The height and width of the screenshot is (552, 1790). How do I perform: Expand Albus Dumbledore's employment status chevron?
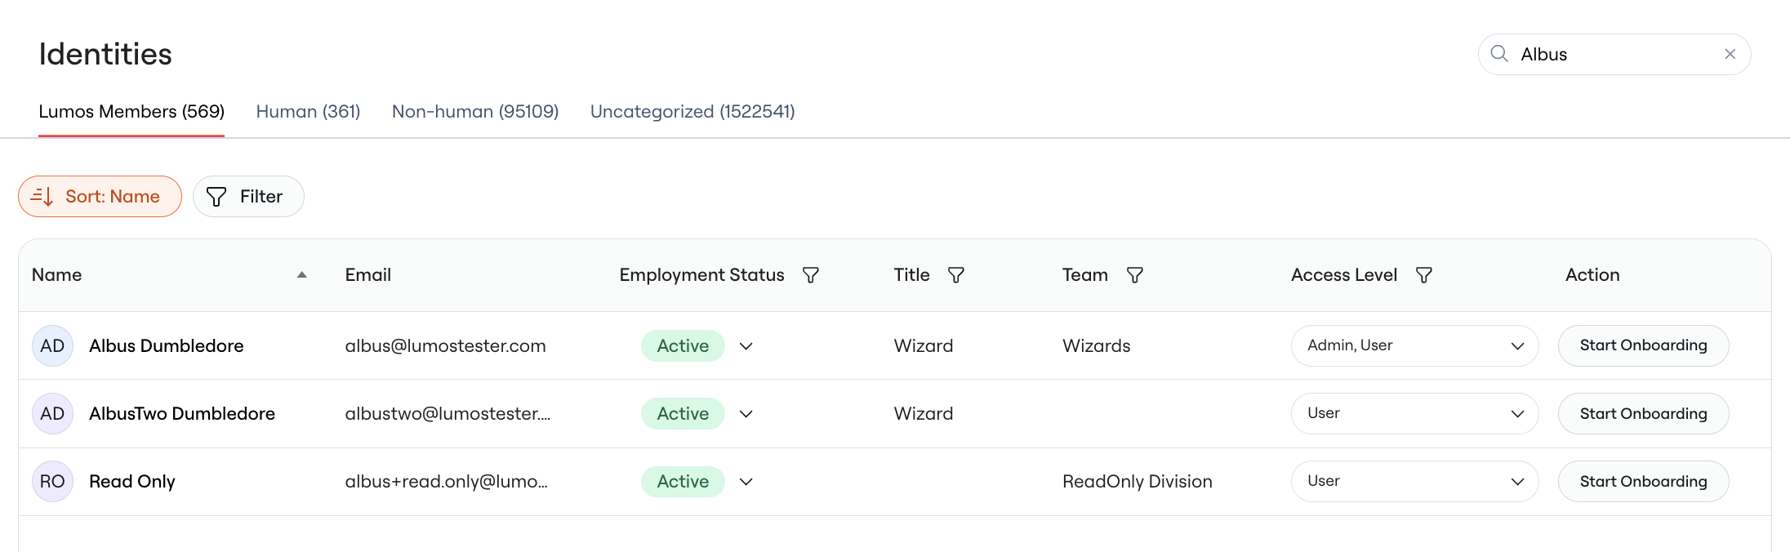tap(746, 346)
